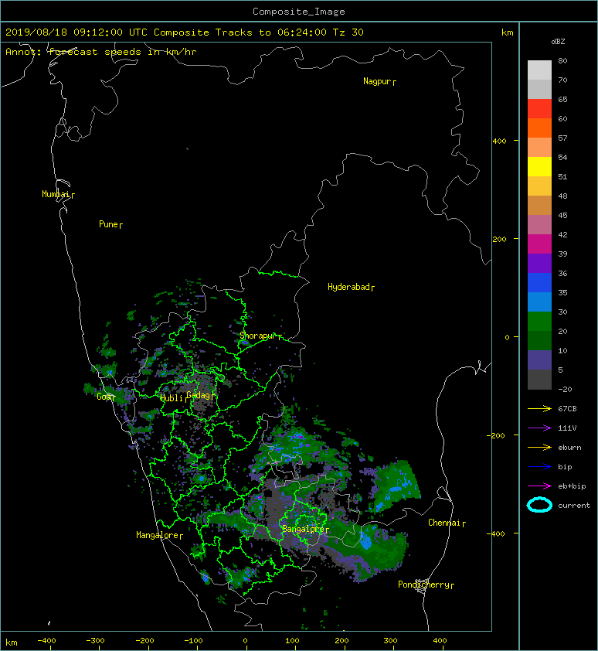Click the 42 value on dBZ scale
The height and width of the screenshot is (651, 598).
click(x=562, y=234)
